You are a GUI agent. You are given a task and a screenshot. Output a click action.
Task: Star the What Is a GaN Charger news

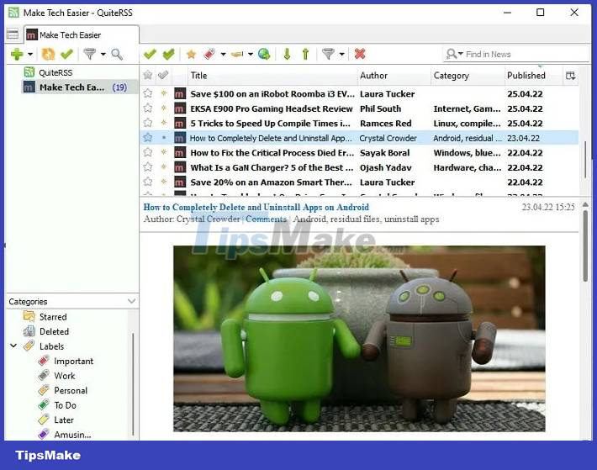tap(148, 167)
